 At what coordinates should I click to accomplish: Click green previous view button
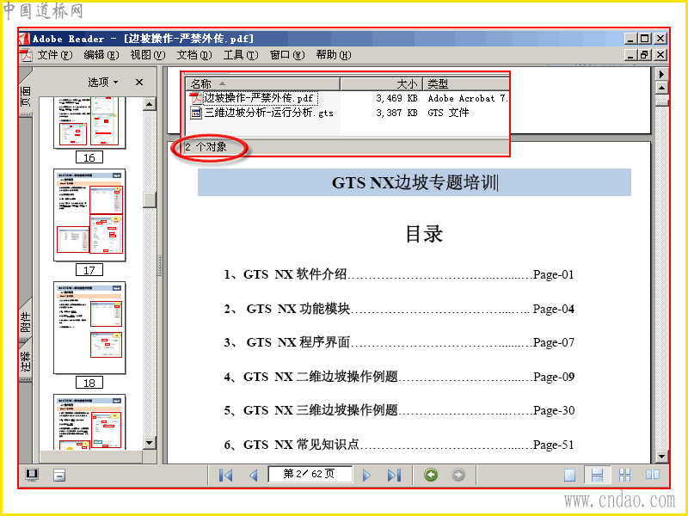coord(431,475)
